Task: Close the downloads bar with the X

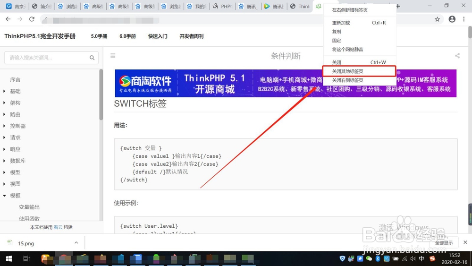Action: (465, 242)
